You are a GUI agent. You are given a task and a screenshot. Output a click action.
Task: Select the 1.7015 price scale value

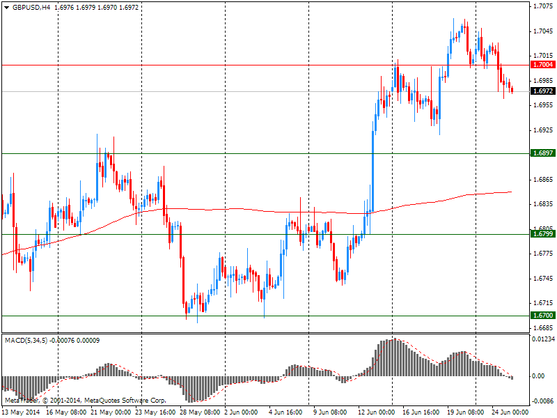click(x=543, y=56)
